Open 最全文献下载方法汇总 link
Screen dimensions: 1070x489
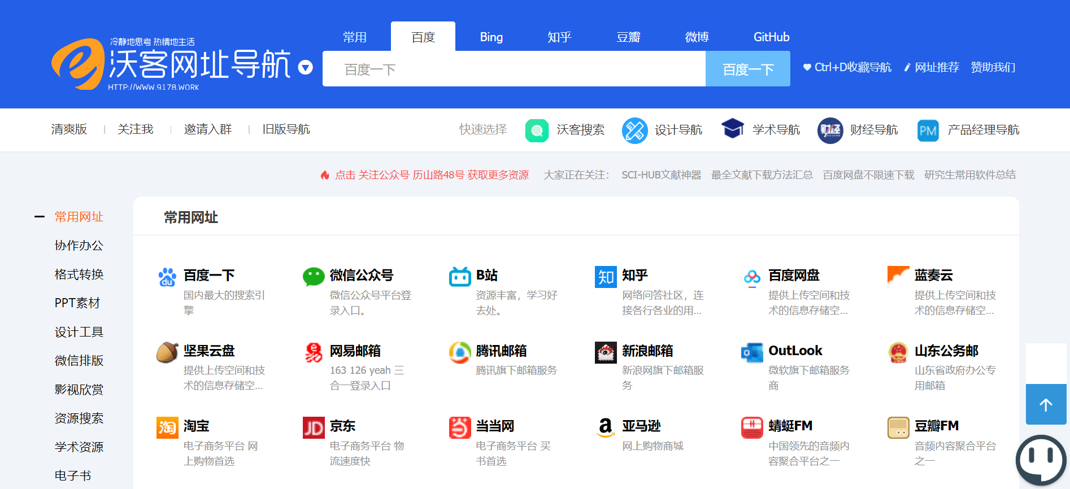point(762,175)
